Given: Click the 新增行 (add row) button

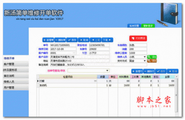Looking at the screenshot, I should (x=137, y=71).
